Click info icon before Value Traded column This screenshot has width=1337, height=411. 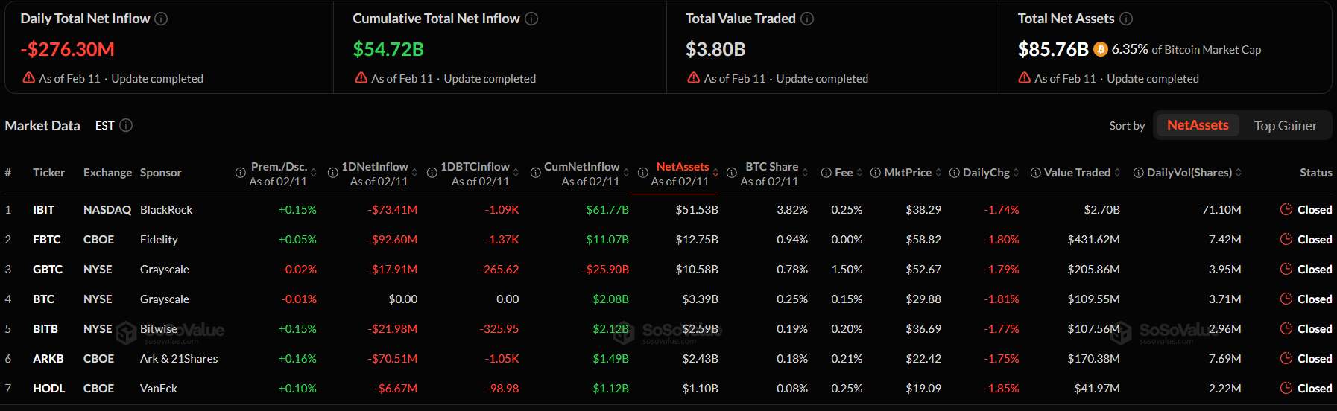point(1035,173)
